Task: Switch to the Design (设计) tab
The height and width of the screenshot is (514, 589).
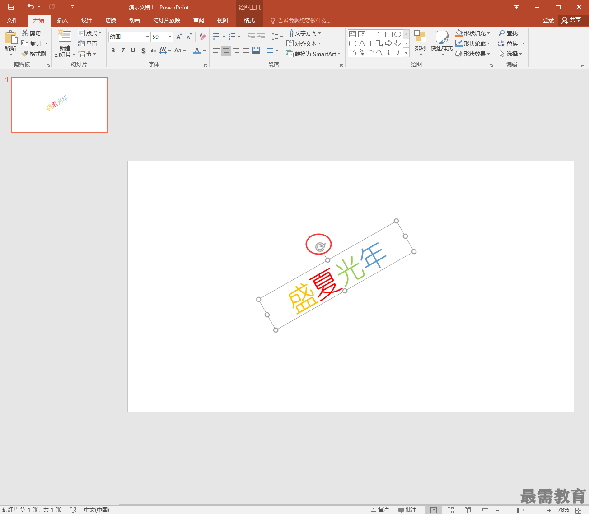Action: (x=86, y=20)
